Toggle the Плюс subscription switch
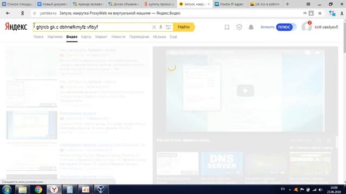 (286, 27)
